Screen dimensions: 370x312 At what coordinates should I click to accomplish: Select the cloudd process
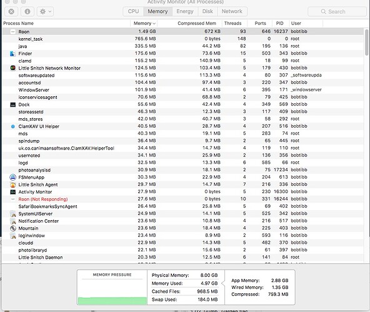(183, 243)
